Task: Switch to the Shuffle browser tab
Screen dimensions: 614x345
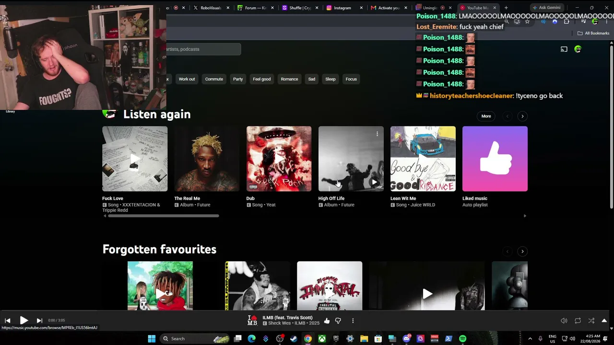Action: pyautogui.click(x=300, y=8)
